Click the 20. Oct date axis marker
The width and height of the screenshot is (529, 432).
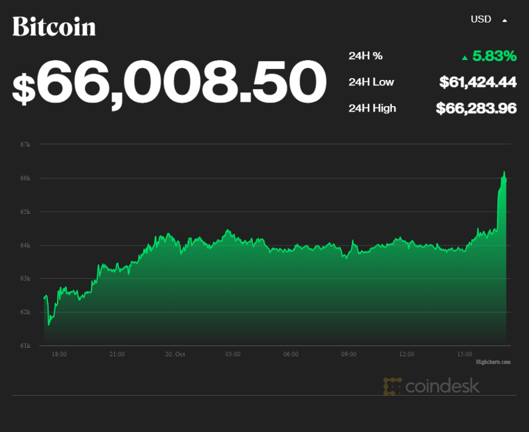pyautogui.click(x=175, y=354)
